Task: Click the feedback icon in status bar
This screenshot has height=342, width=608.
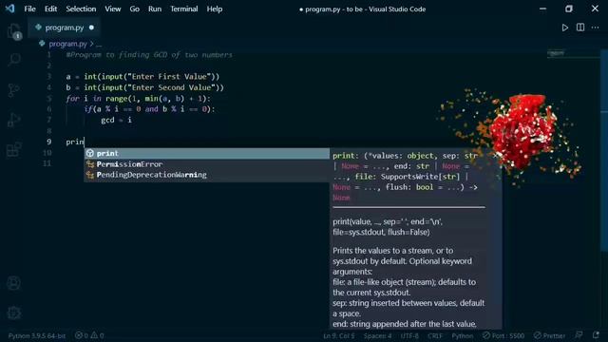Action: tap(579, 335)
